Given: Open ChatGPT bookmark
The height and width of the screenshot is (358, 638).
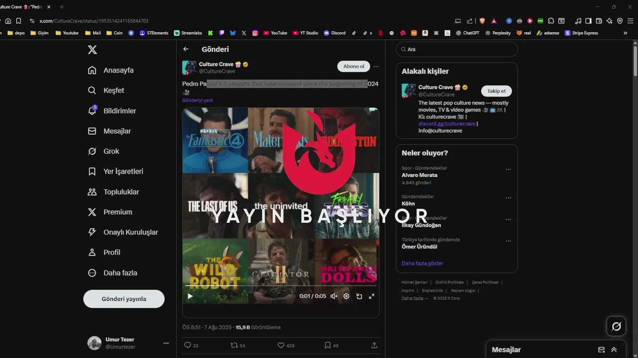Looking at the screenshot, I should (x=468, y=33).
